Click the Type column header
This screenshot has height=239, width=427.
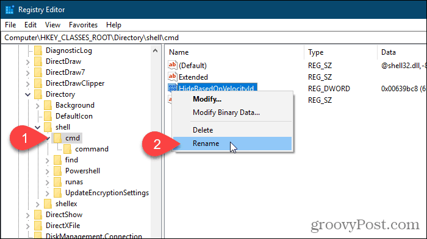pos(340,52)
